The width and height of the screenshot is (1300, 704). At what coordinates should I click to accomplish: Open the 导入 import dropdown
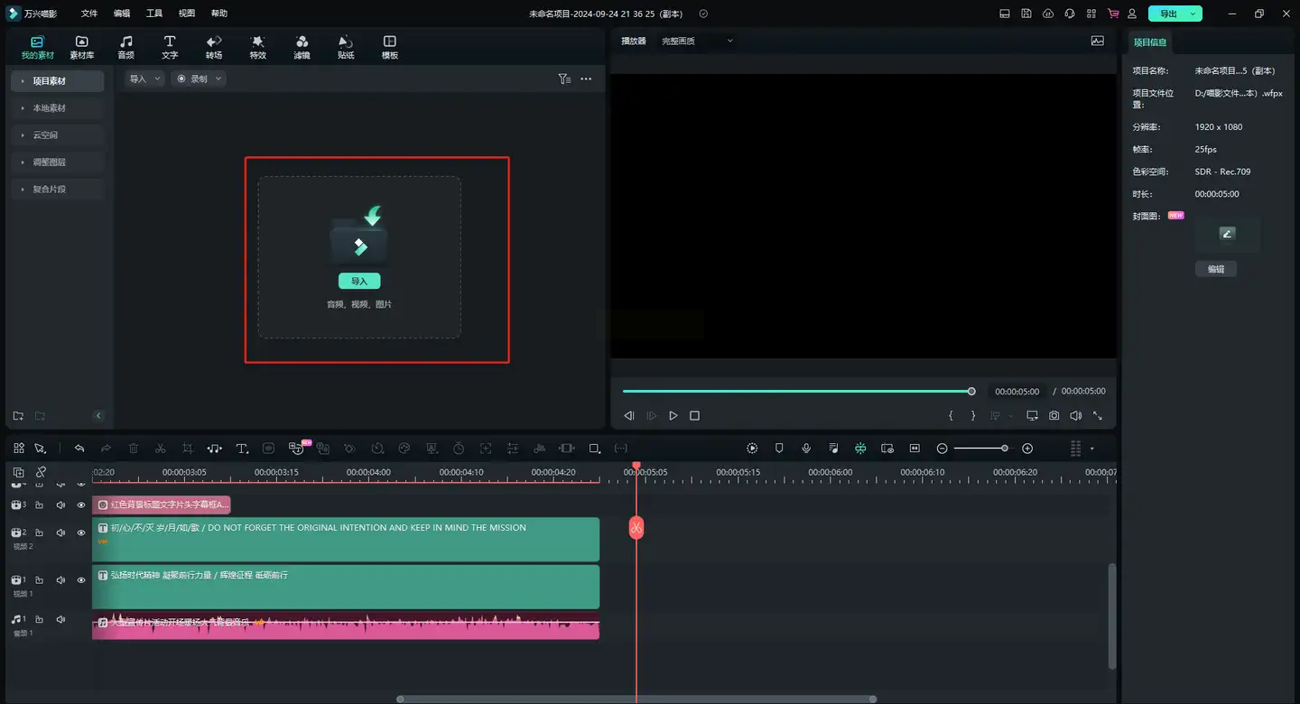coord(144,79)
